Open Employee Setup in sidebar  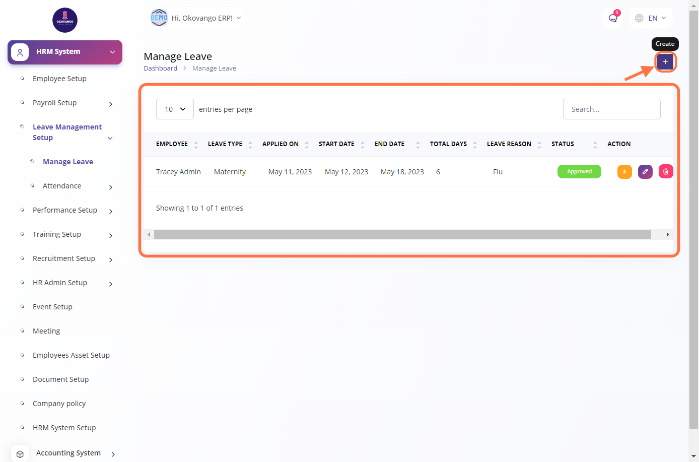tap(59, 79)
